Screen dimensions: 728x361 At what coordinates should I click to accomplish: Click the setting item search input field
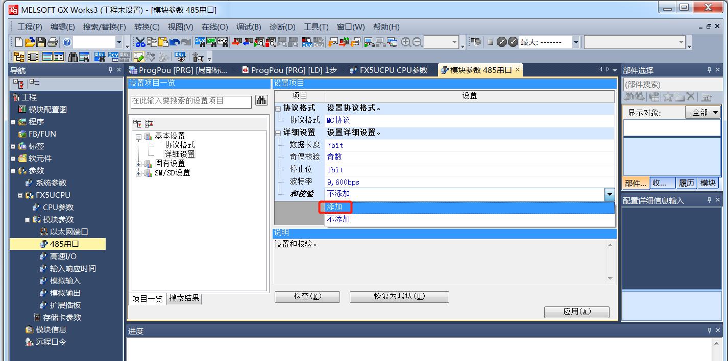point(191,101)
